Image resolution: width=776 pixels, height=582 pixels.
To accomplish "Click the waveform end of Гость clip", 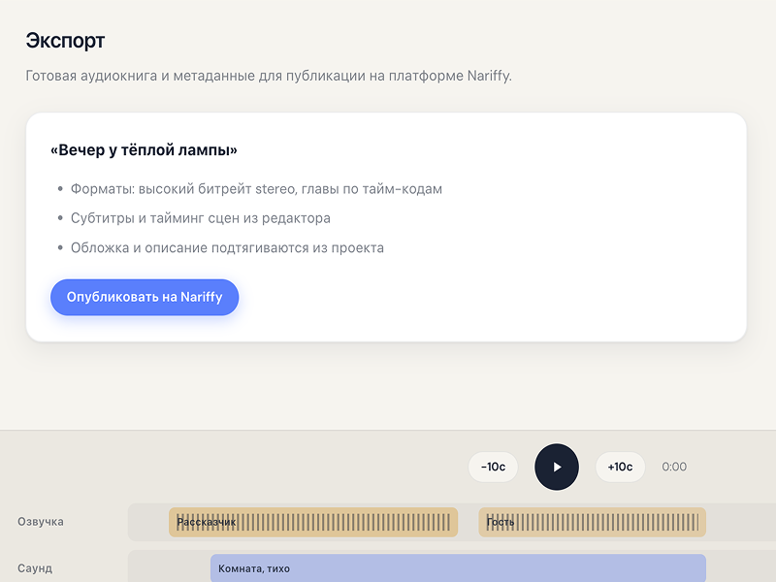I will tap(693, 522).
